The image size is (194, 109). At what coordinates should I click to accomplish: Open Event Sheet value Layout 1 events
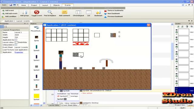pyautogui.click(x=21, y=47)
